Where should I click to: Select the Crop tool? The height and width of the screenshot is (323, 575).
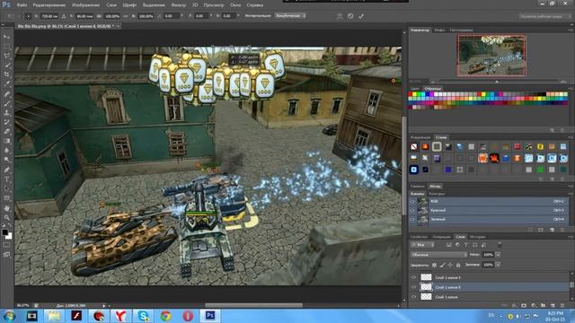(6, 74)
